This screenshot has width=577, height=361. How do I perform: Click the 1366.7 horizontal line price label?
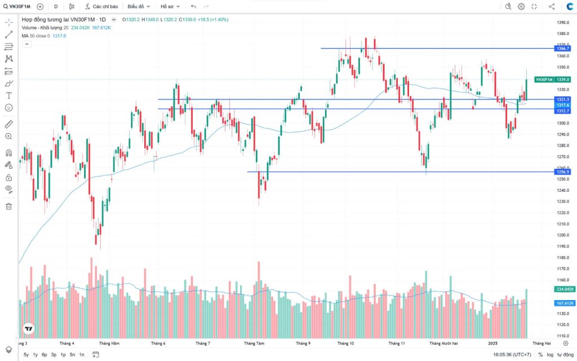pyautogui.click(x=563, y=49)
